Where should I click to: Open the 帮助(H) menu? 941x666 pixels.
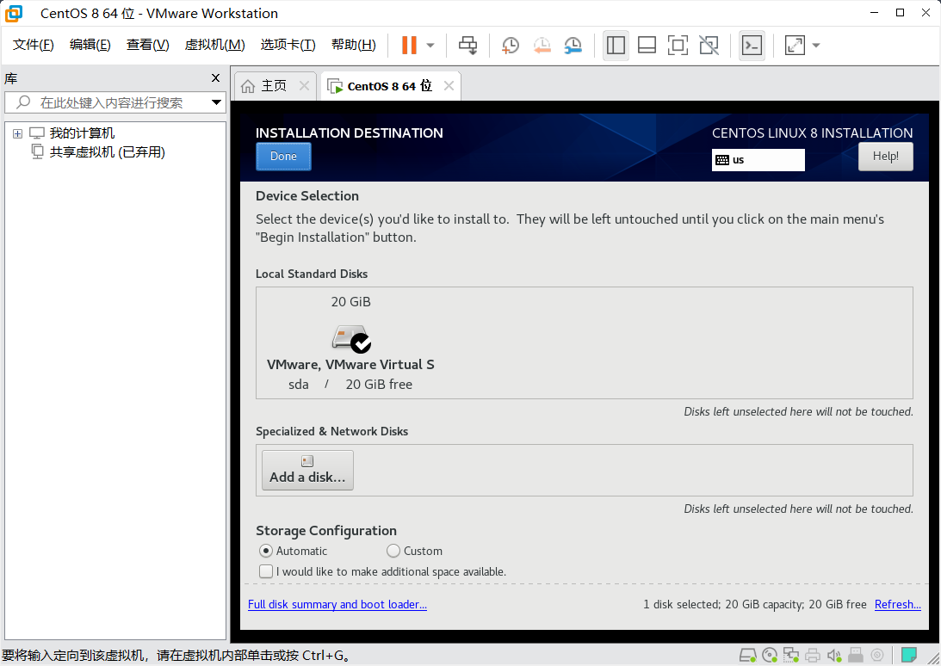tap(354, 45)
